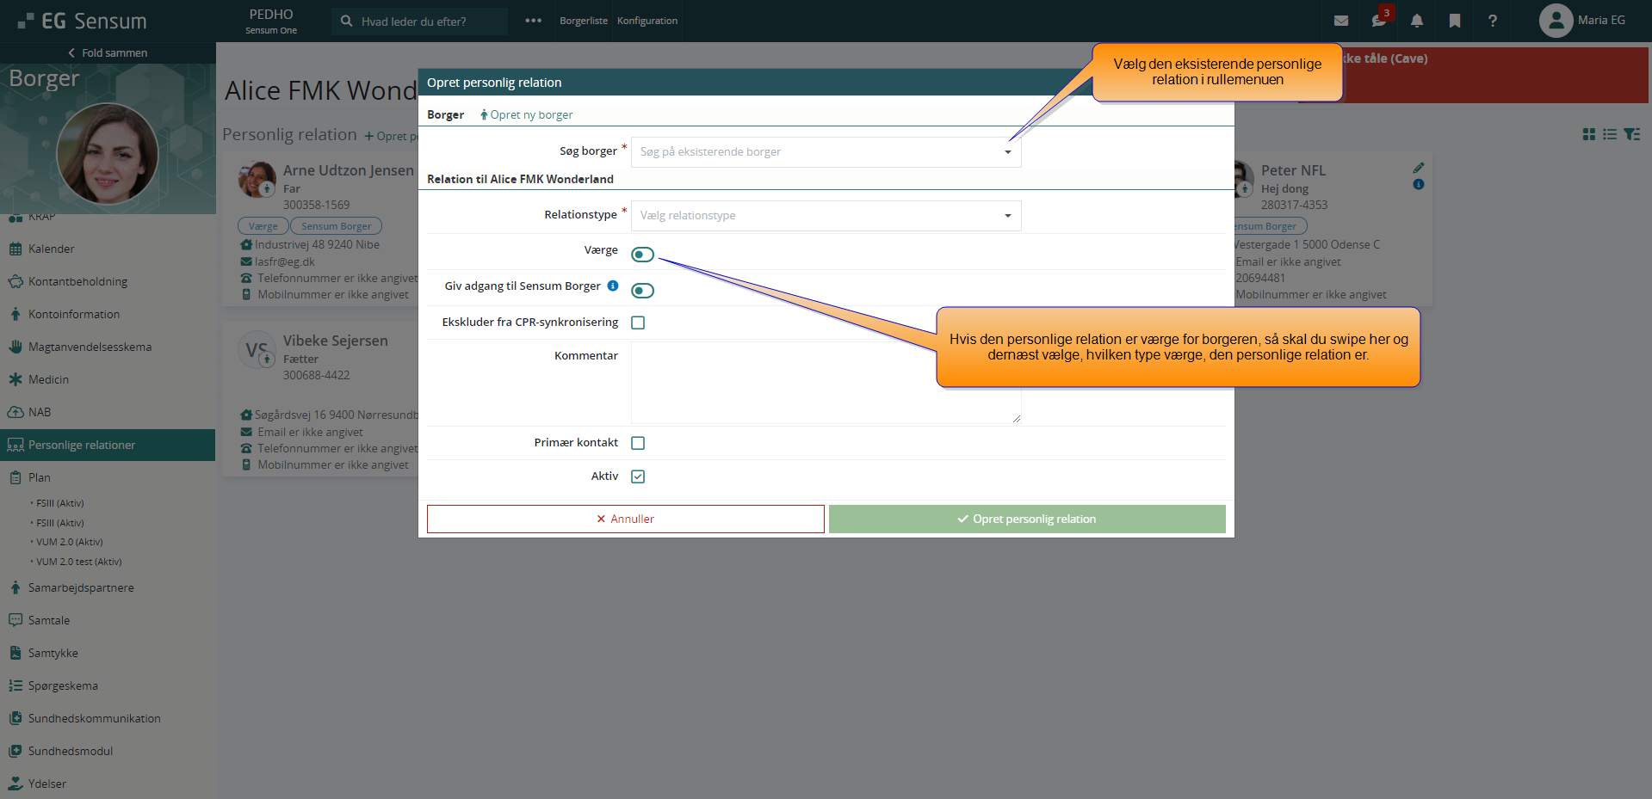The image size is (1652, 799).
Task: Click the notification bell icon
Action: click(1416, 21)
